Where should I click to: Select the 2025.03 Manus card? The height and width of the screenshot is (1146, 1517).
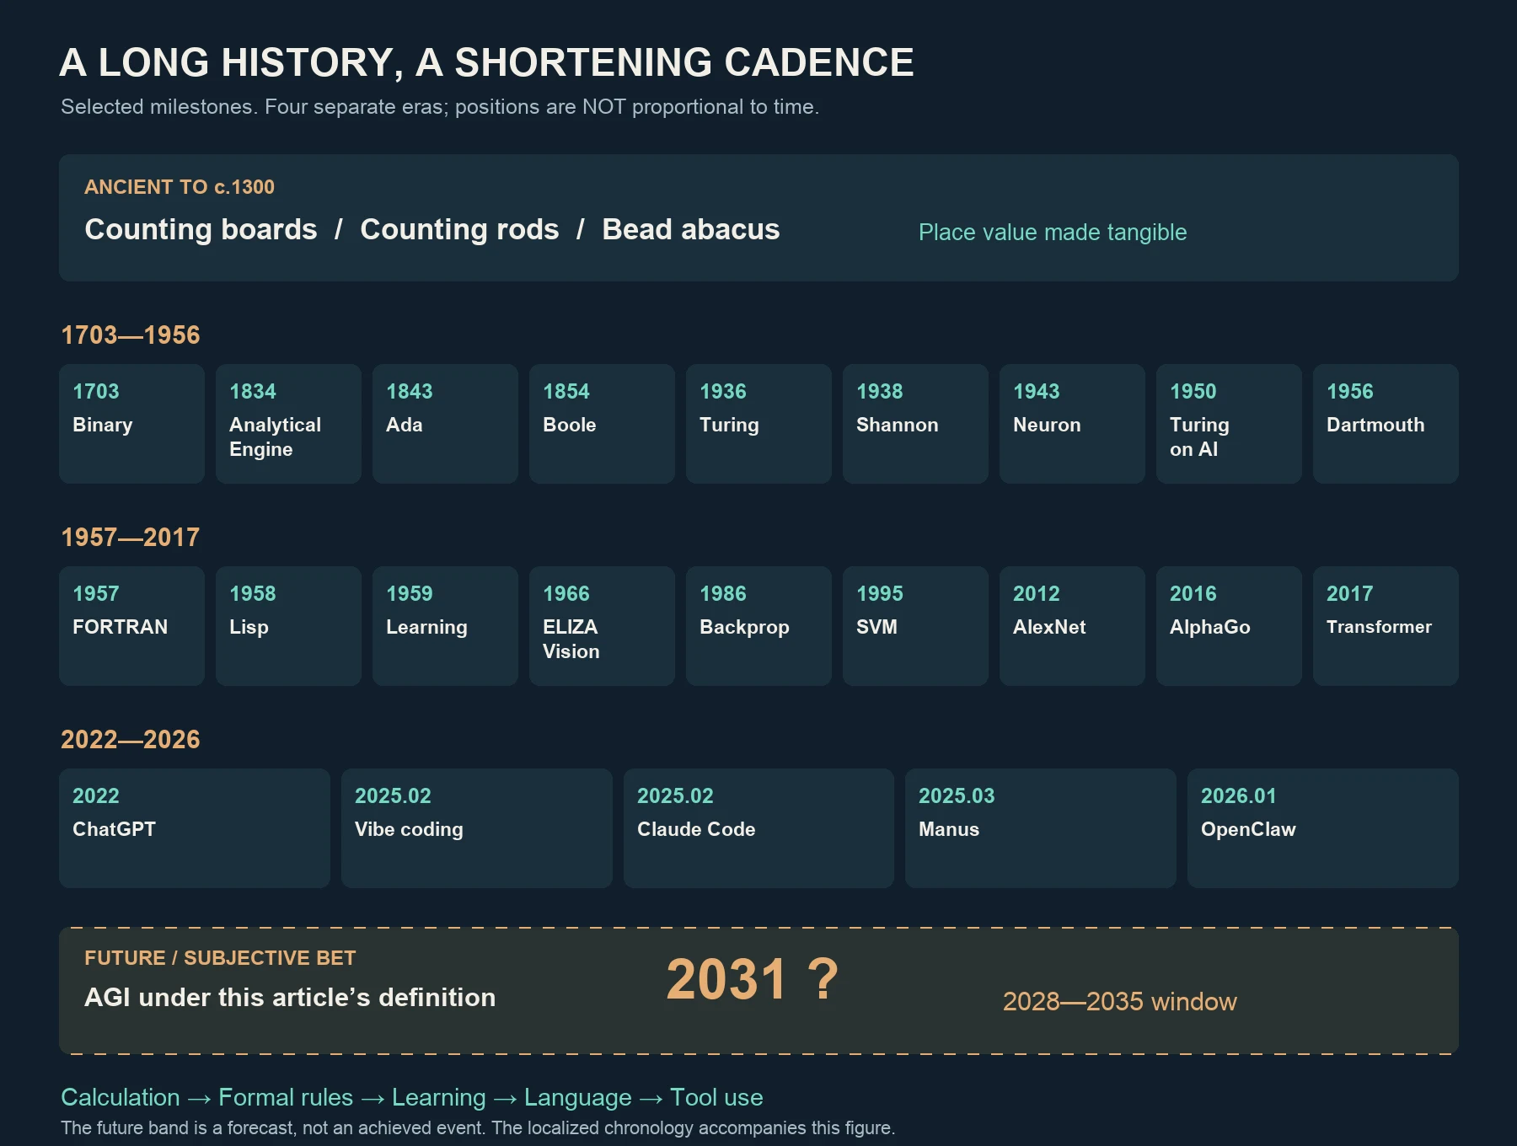point(1041,828)
